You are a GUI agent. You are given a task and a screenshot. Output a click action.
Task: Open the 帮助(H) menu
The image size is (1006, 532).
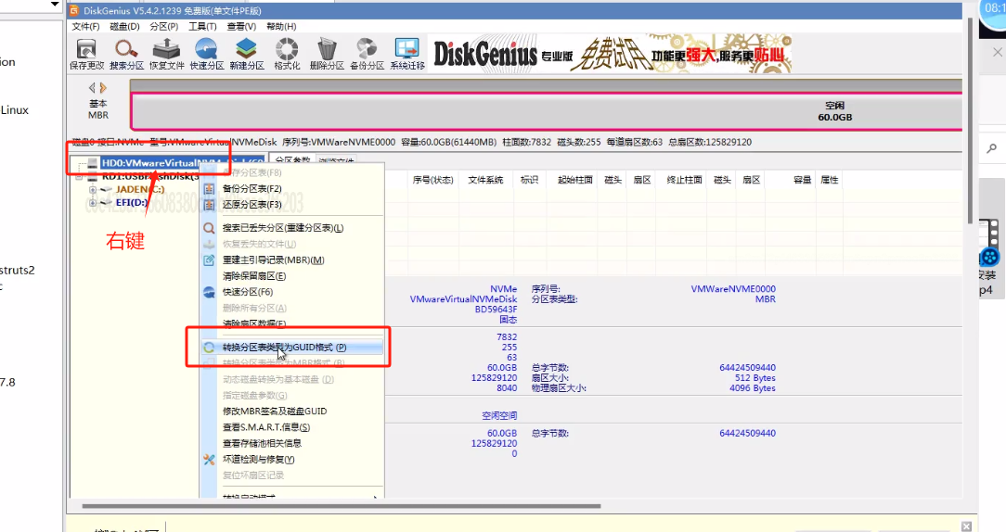click(x=281, y=26)
